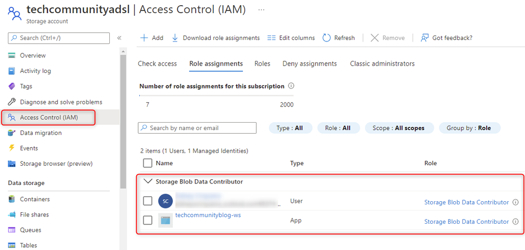Collapse sidebar with double chevron icon
Viewport: 525px width, 250px height.
119,38
